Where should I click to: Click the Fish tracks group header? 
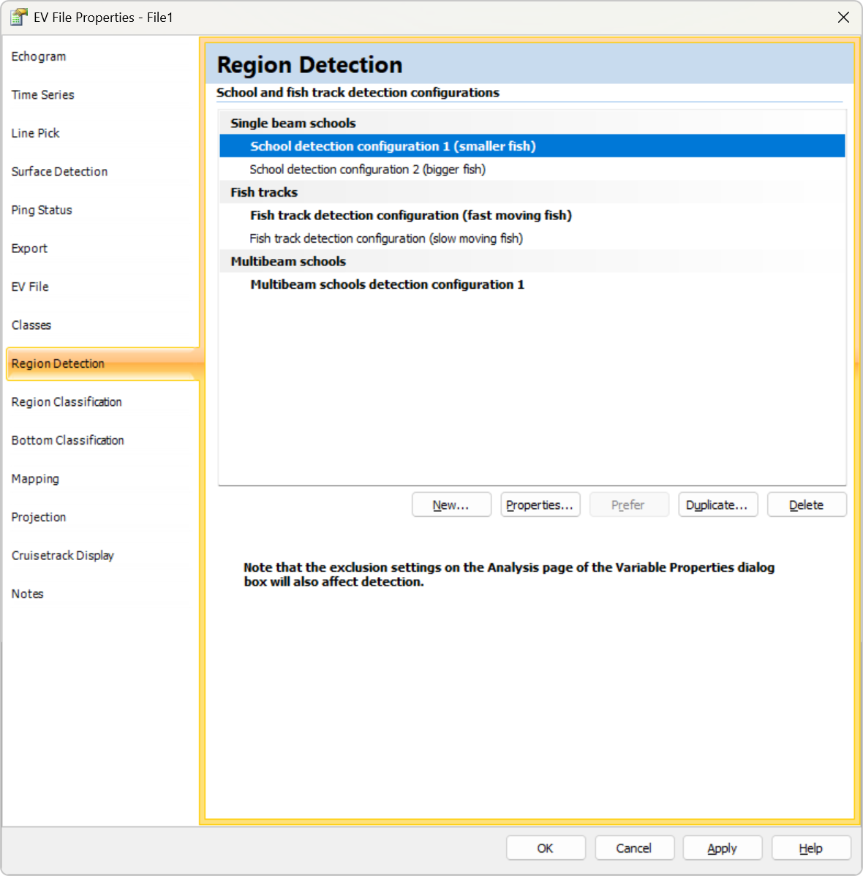click(x=532, y=192)
